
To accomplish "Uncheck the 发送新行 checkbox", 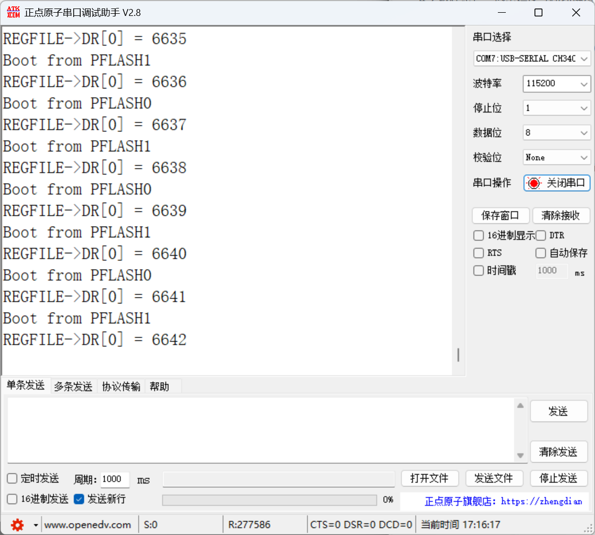I will point(79,499).
